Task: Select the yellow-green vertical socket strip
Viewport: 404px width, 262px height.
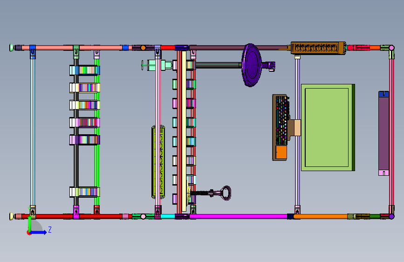Action: click(158, 162)
